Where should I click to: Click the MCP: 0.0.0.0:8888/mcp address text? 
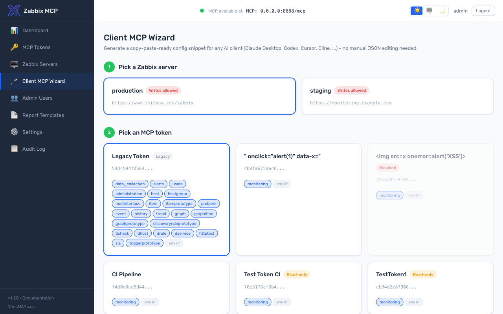275,11
